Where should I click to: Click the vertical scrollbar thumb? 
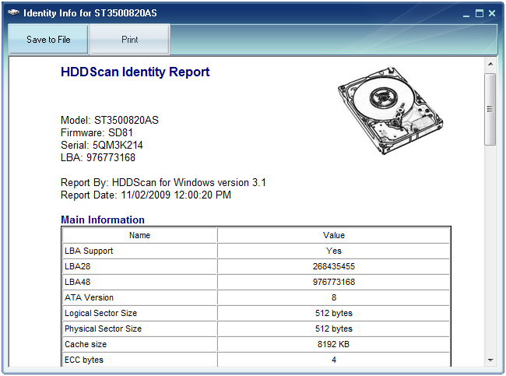(490, 109)
